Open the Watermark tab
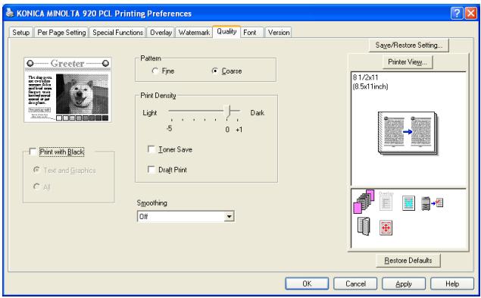The width and height of the screenshot is (481, 298). 194,33
